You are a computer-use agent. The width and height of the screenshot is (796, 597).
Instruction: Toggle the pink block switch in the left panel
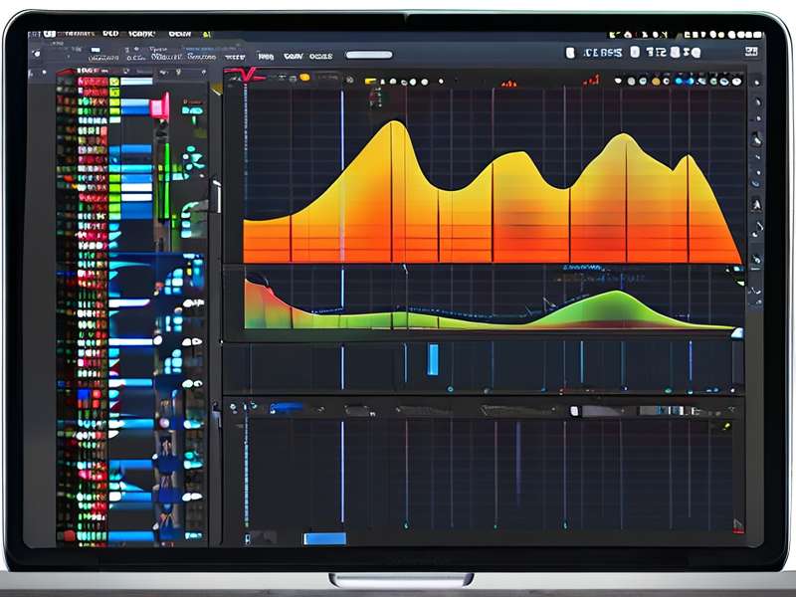pyautogui.click(x=159, y=106)
